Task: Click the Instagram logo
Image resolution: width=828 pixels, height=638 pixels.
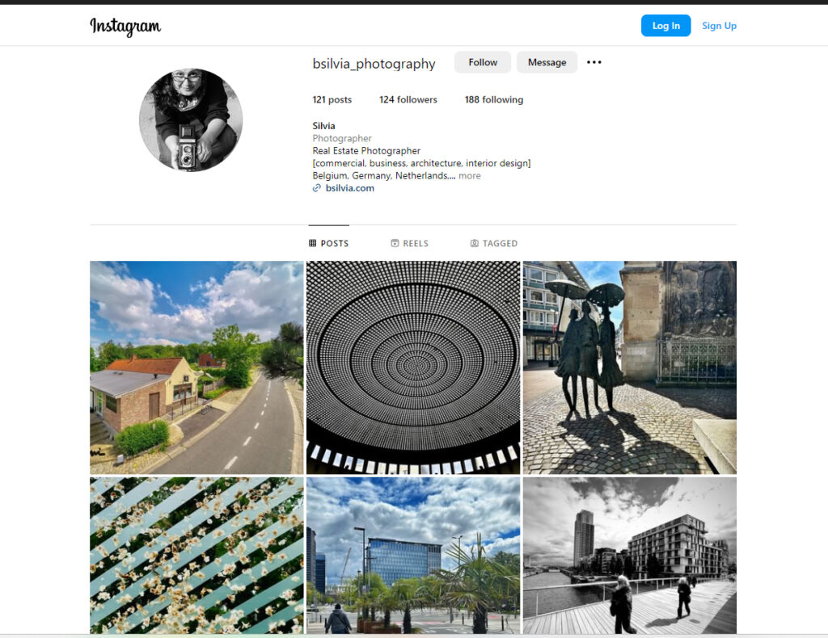Action: 125,27
